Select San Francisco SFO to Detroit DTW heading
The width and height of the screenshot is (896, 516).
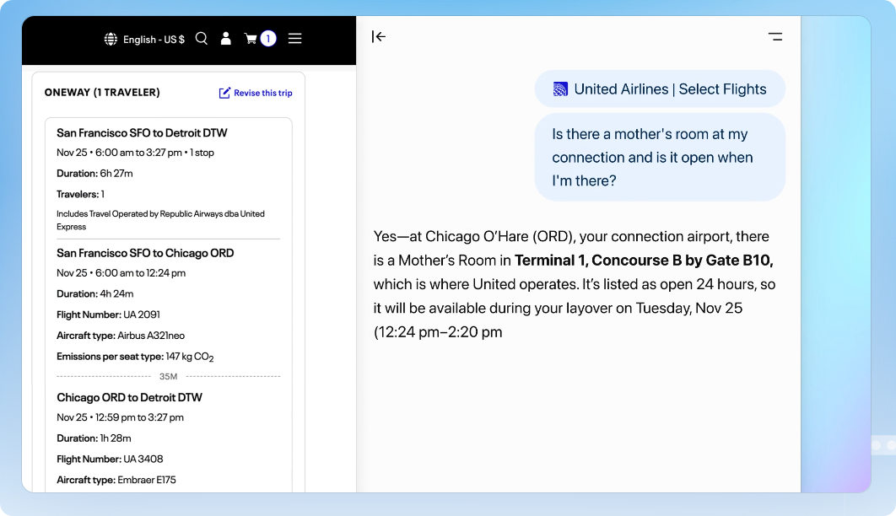[x=142, y=132]
